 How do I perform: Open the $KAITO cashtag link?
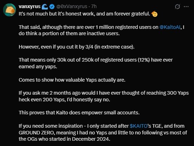pos(138,126)
